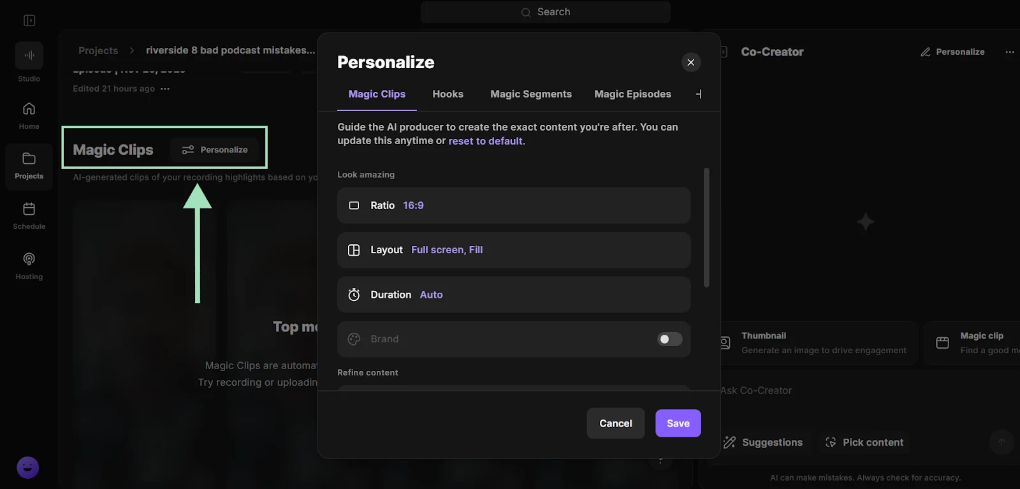Open Hosting in the sidebar
Image resolution: width=1020 pixels, height=489 pixels.
coord(29,266)
